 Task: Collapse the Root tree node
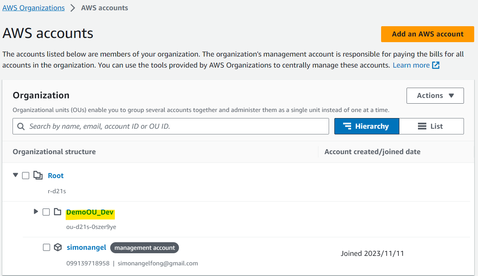click(16, 175)
